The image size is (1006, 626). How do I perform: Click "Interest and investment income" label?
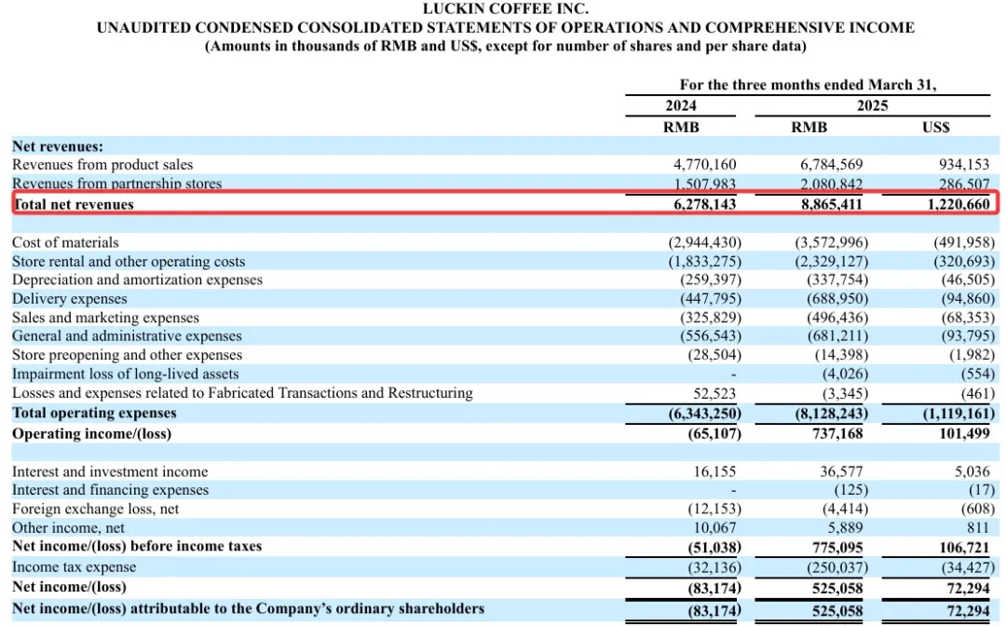[110, 471]
